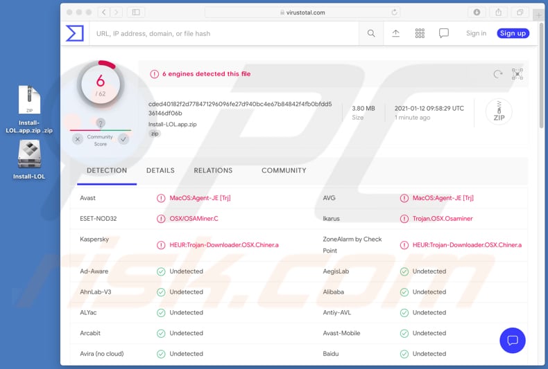Image resolution: width=548 pixels, height=369 pixels.
Task: Open the blue chat support button
Action: click(513, 340)
